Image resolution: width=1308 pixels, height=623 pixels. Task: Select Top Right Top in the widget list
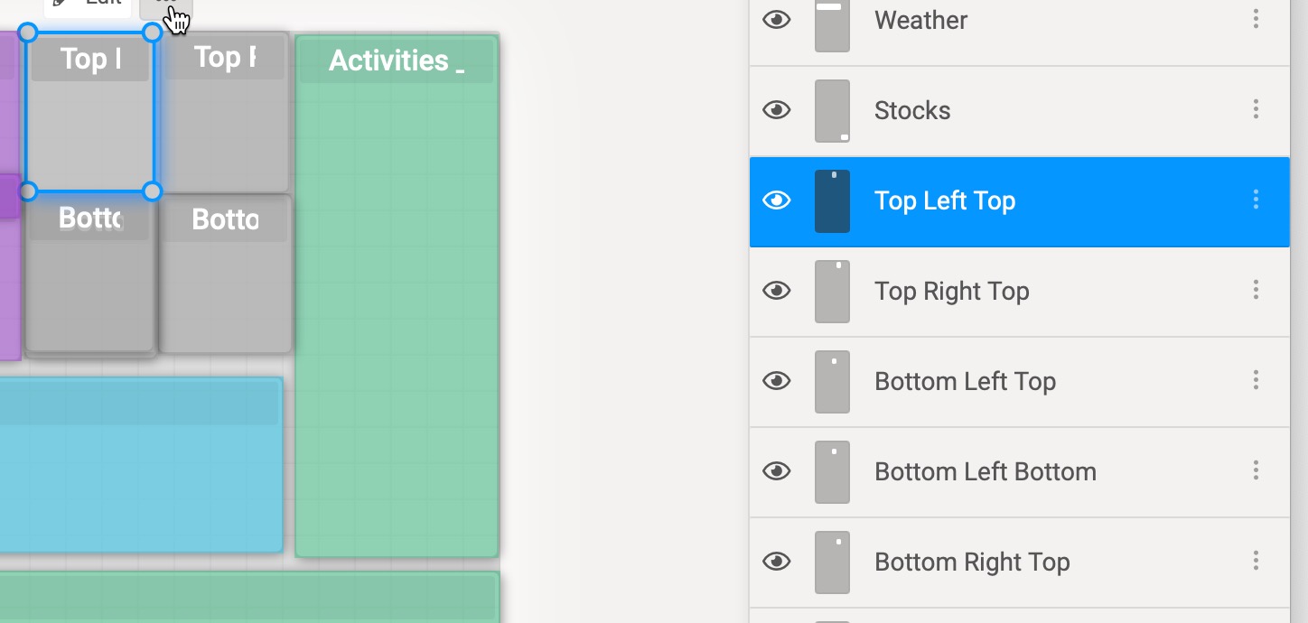(x=951, y=291)
